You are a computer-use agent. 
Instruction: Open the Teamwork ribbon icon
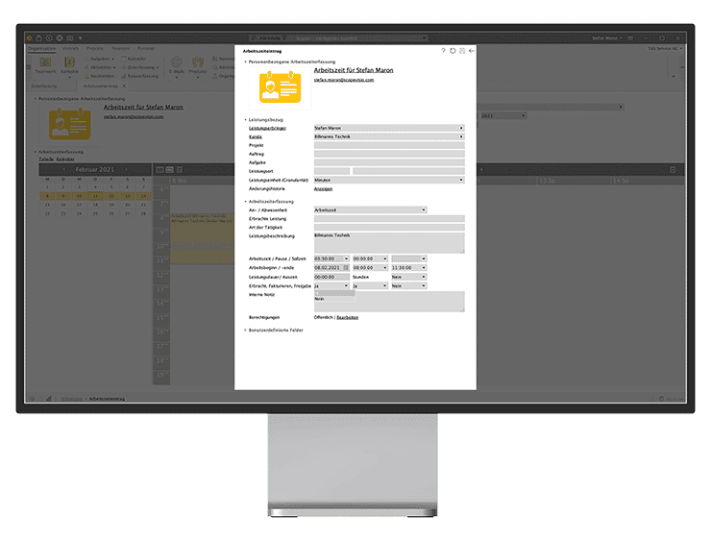tap(45, 65)
